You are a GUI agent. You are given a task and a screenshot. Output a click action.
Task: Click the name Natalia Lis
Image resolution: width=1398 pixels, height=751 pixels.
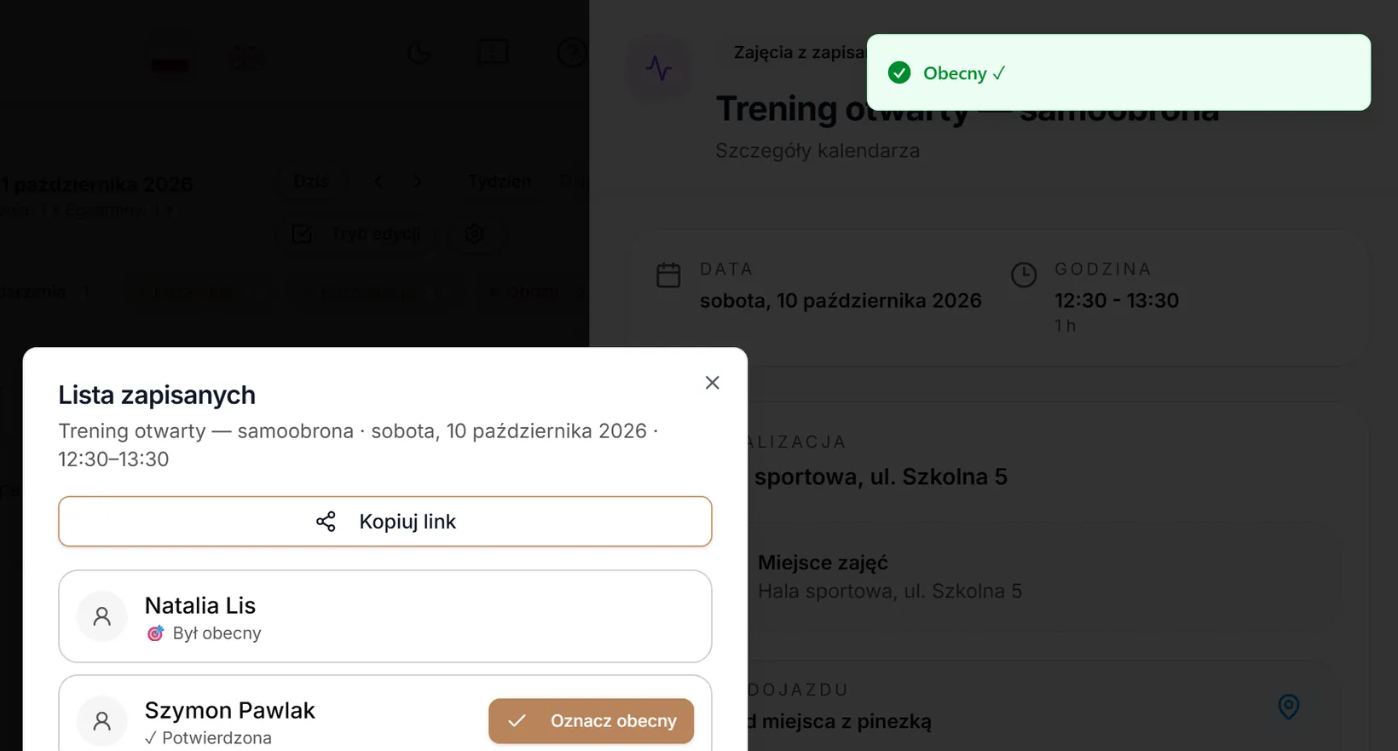pyautogui.click(x=200, y=605)
